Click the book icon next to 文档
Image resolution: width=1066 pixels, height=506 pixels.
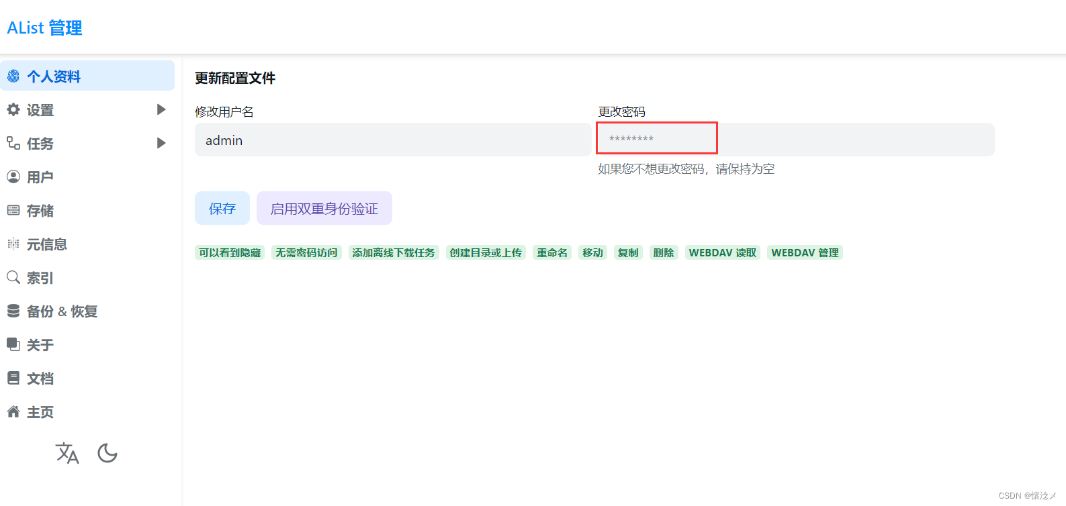(x=13, y=378)
